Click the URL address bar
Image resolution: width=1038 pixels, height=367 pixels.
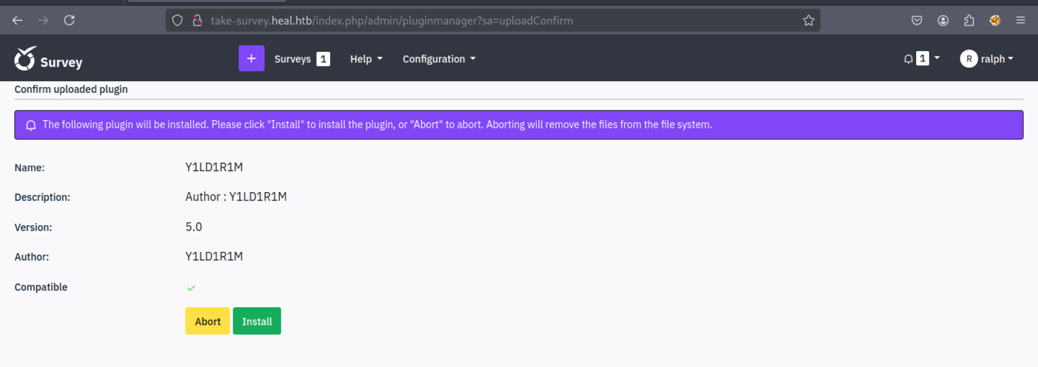click(x=489, y=20)
